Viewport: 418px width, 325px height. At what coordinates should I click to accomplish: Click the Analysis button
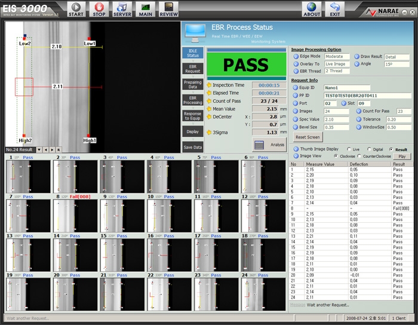coord(269,145)
